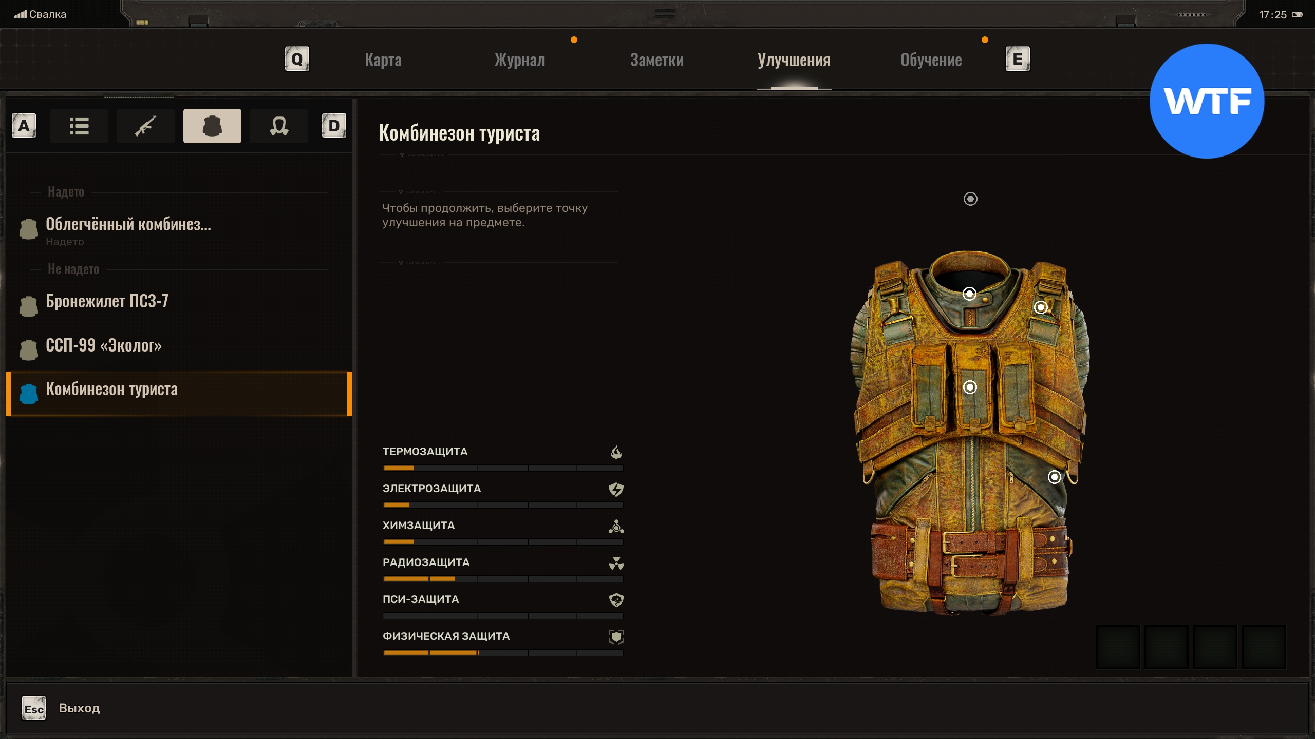
Task: Select upgrade point near lower side pocket
Action: coord(1054,477)
